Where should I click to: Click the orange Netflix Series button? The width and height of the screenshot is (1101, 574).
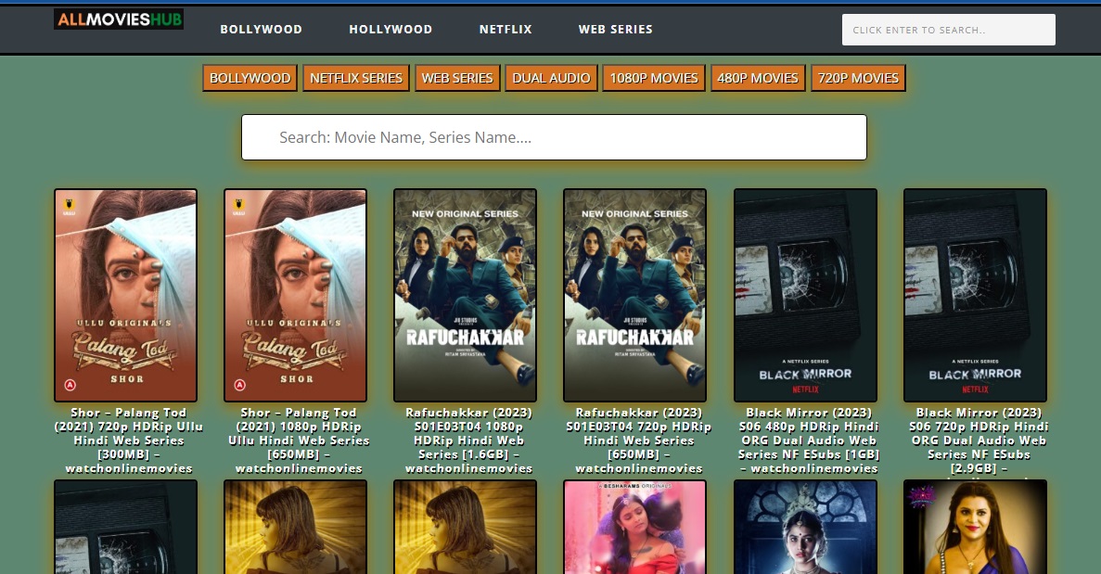coord(356,78)
